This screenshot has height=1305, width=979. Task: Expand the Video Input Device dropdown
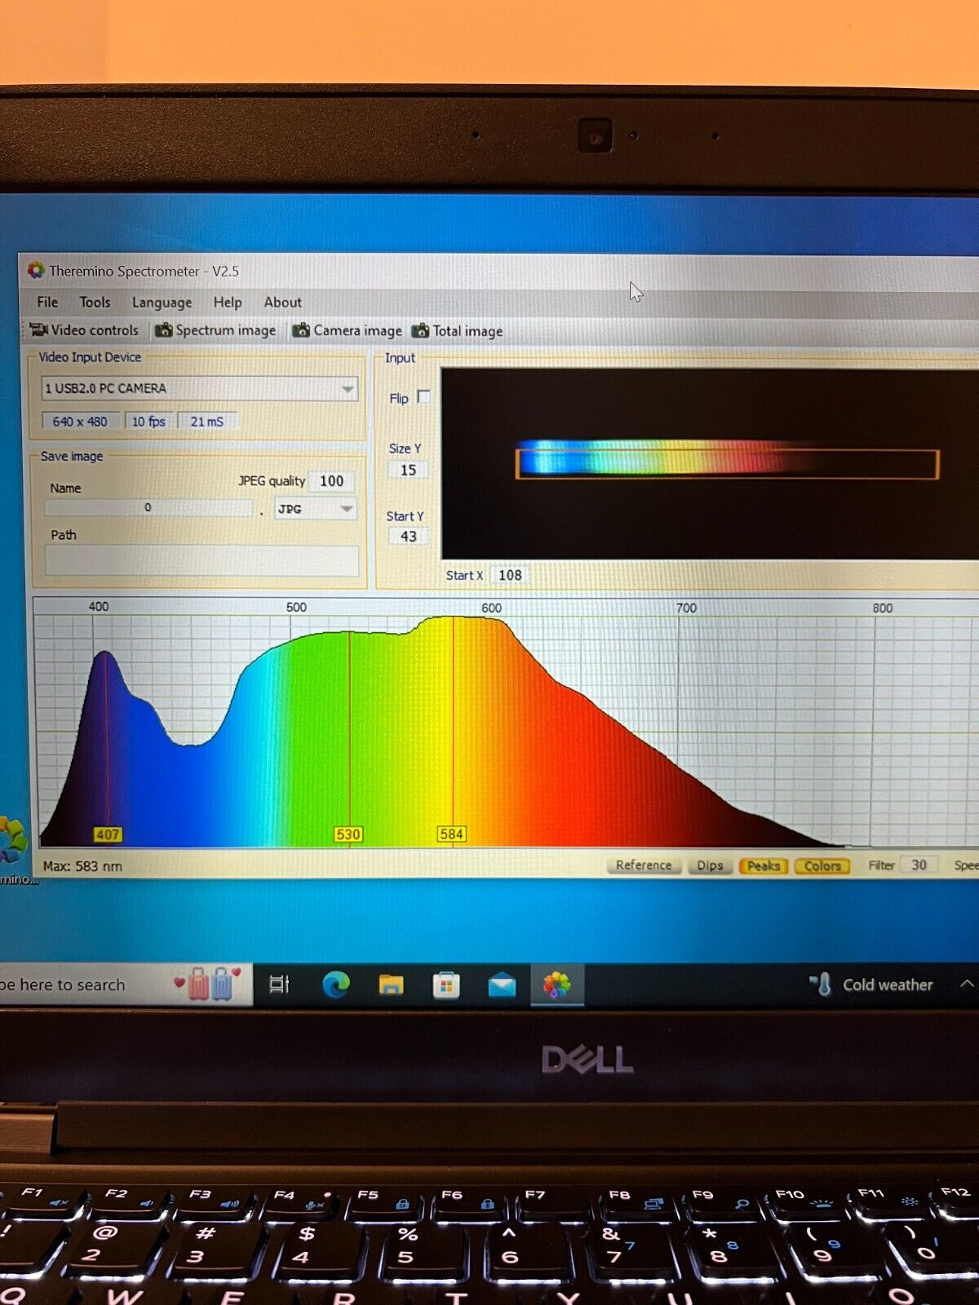[348, 389]
